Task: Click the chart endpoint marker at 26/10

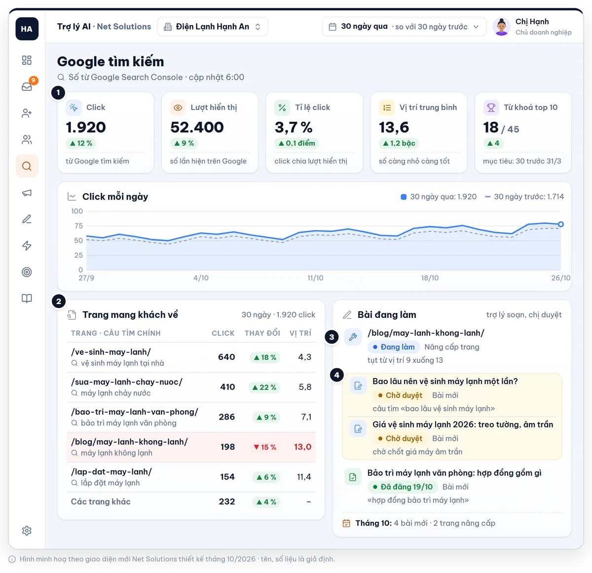Action: click(x=560, y=224)
